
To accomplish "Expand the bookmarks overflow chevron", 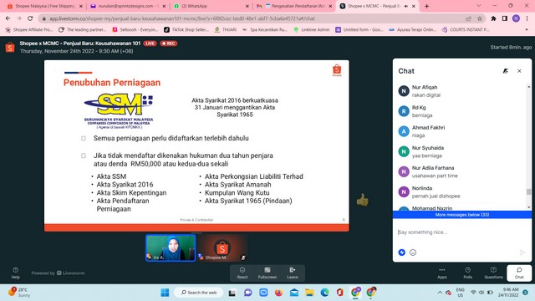I will point(527,30).
